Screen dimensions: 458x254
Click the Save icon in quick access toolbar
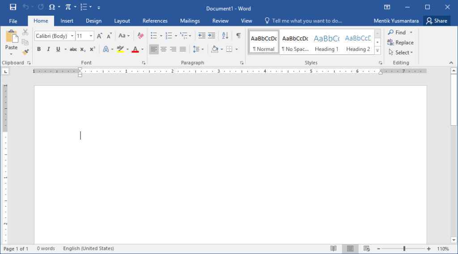(13, 7)
